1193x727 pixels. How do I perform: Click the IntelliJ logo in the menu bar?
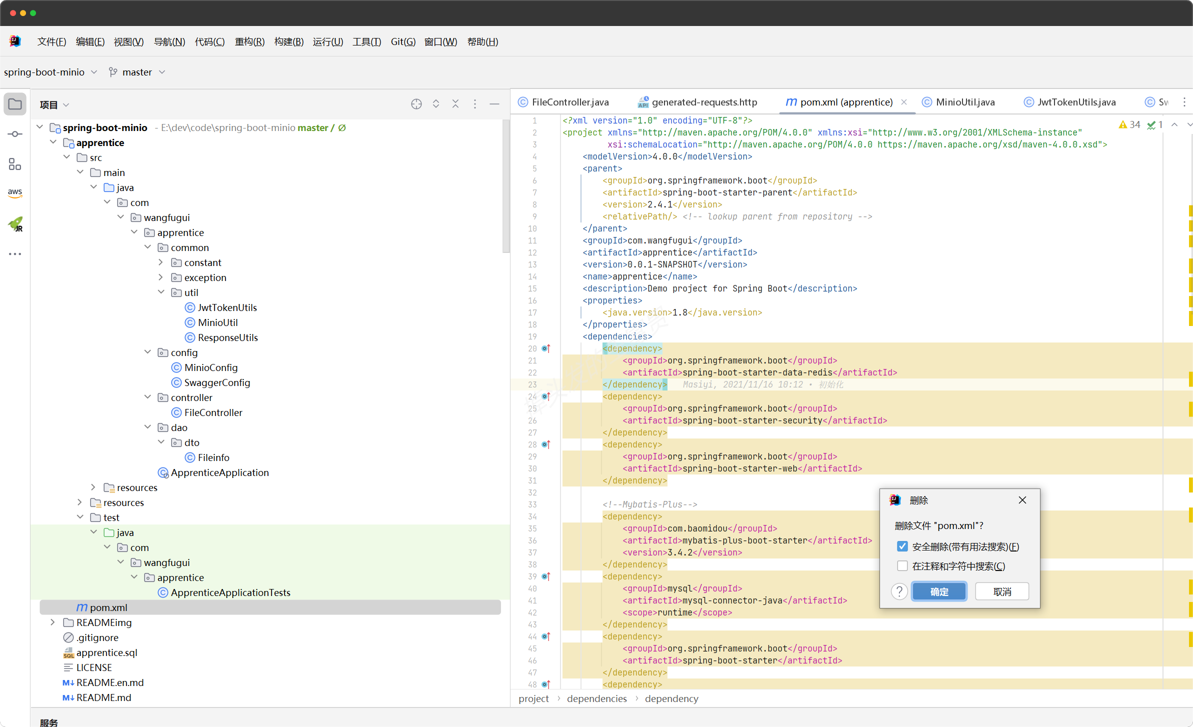[15, 41]
